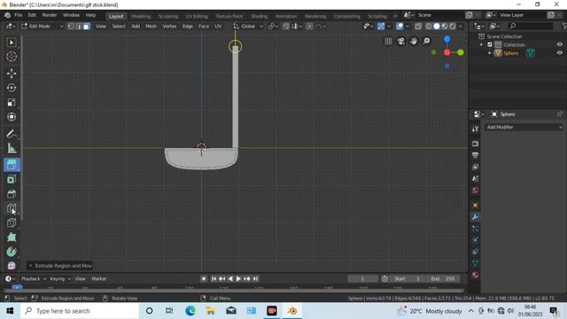Click the current frame field
This screenshot has height=319, width=567.
(x=362, y=279)
